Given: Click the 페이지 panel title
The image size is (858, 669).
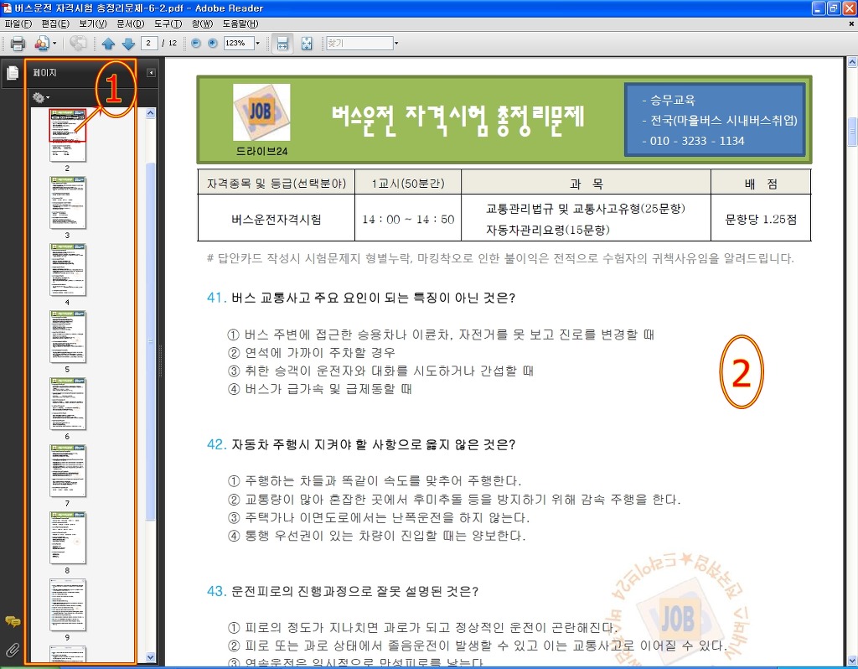Looking at the screenshot, I should pos(45,73).
